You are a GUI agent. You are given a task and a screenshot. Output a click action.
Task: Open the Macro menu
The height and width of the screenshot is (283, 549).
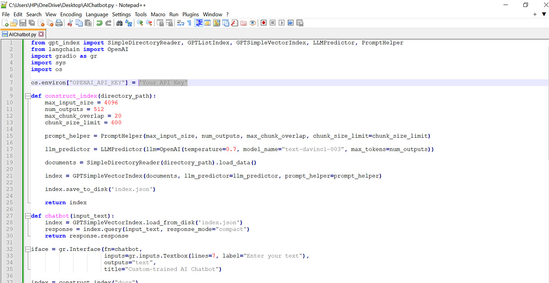pos(158,14)
